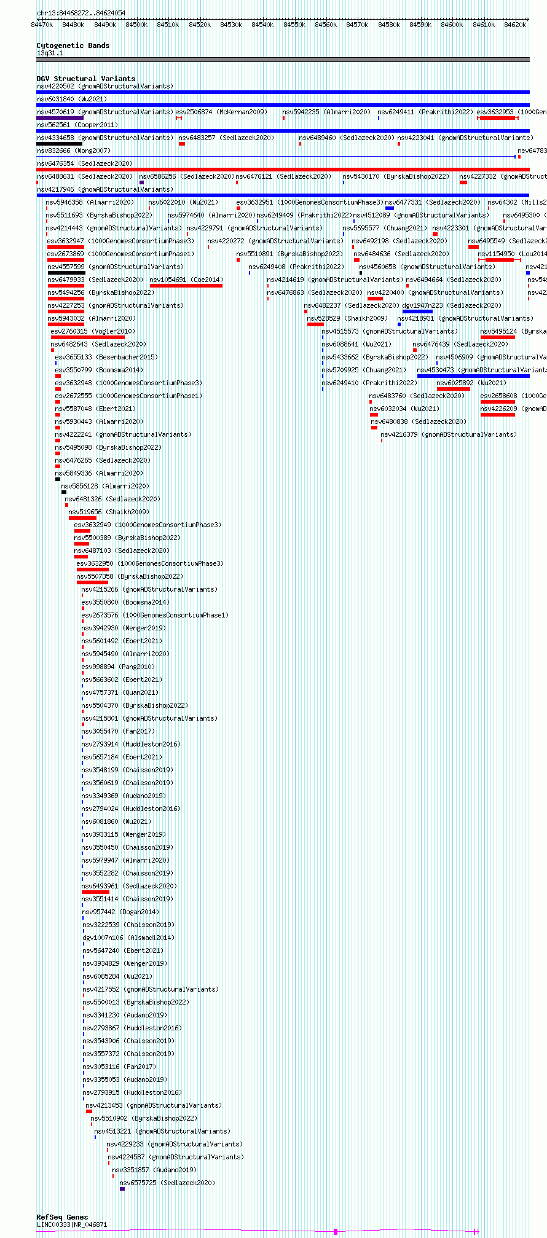
Task: Click red bar under nsv1054691 (Coe2014)
Action: tap(186, 286)
